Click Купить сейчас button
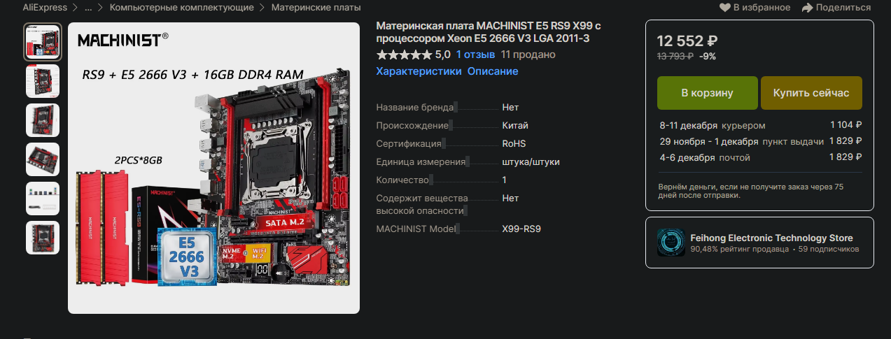 point(811,93)
